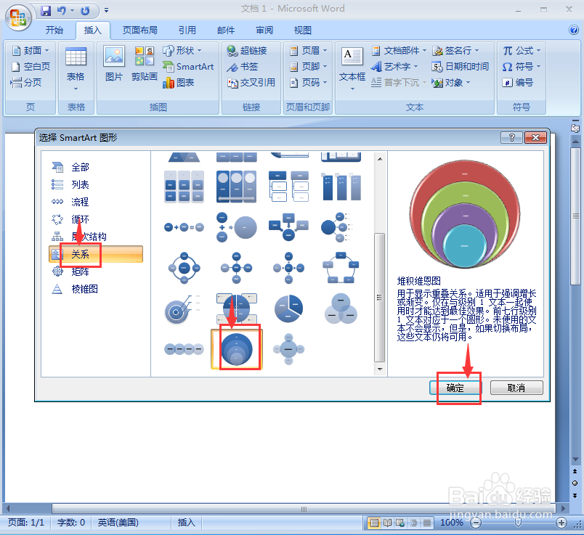Viewport: 584px width, 535px height.
Task: Switch to 页面布局 ribbon tab
Action: pos(139,30)
